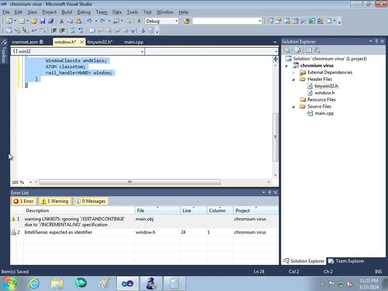Screen dimensions: 388x291
Task: Open the Class Diagram icon in Solution Explorer
Action: tap(317, 50)
